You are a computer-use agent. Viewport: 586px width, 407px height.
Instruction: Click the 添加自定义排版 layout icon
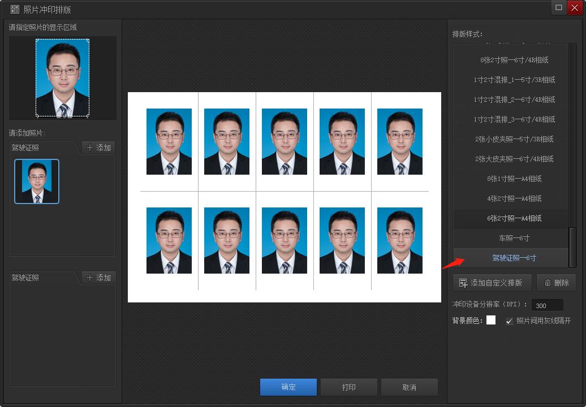[x=463, y=283]
